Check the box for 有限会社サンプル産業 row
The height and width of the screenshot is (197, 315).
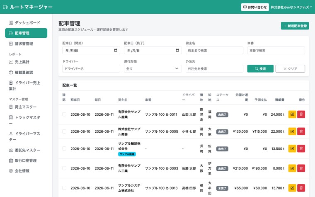pos(64,114)
